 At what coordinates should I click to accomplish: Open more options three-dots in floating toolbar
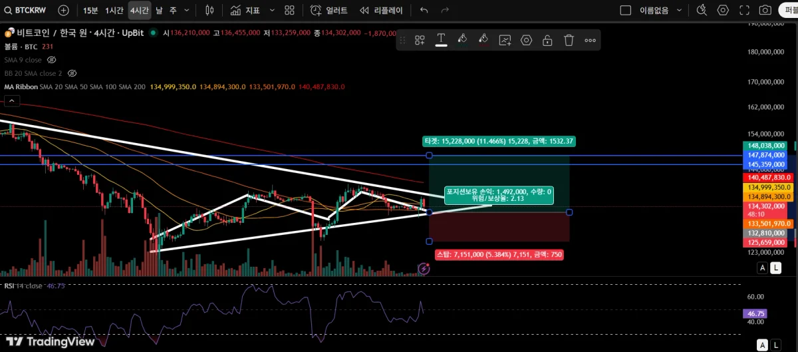(590, 40)
